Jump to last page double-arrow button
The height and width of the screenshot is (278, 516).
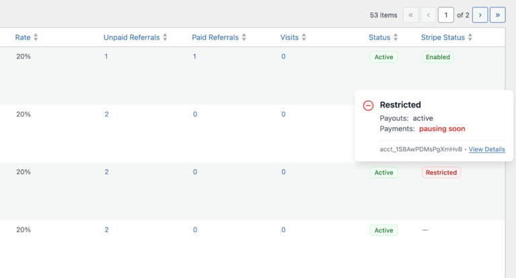point(497,15)
